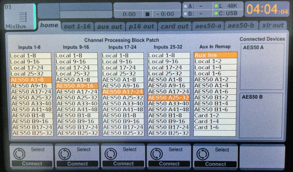Select AES50 B9-16 in Inputs 17-24 column
The image size is (293, 172).
(123, 121)
